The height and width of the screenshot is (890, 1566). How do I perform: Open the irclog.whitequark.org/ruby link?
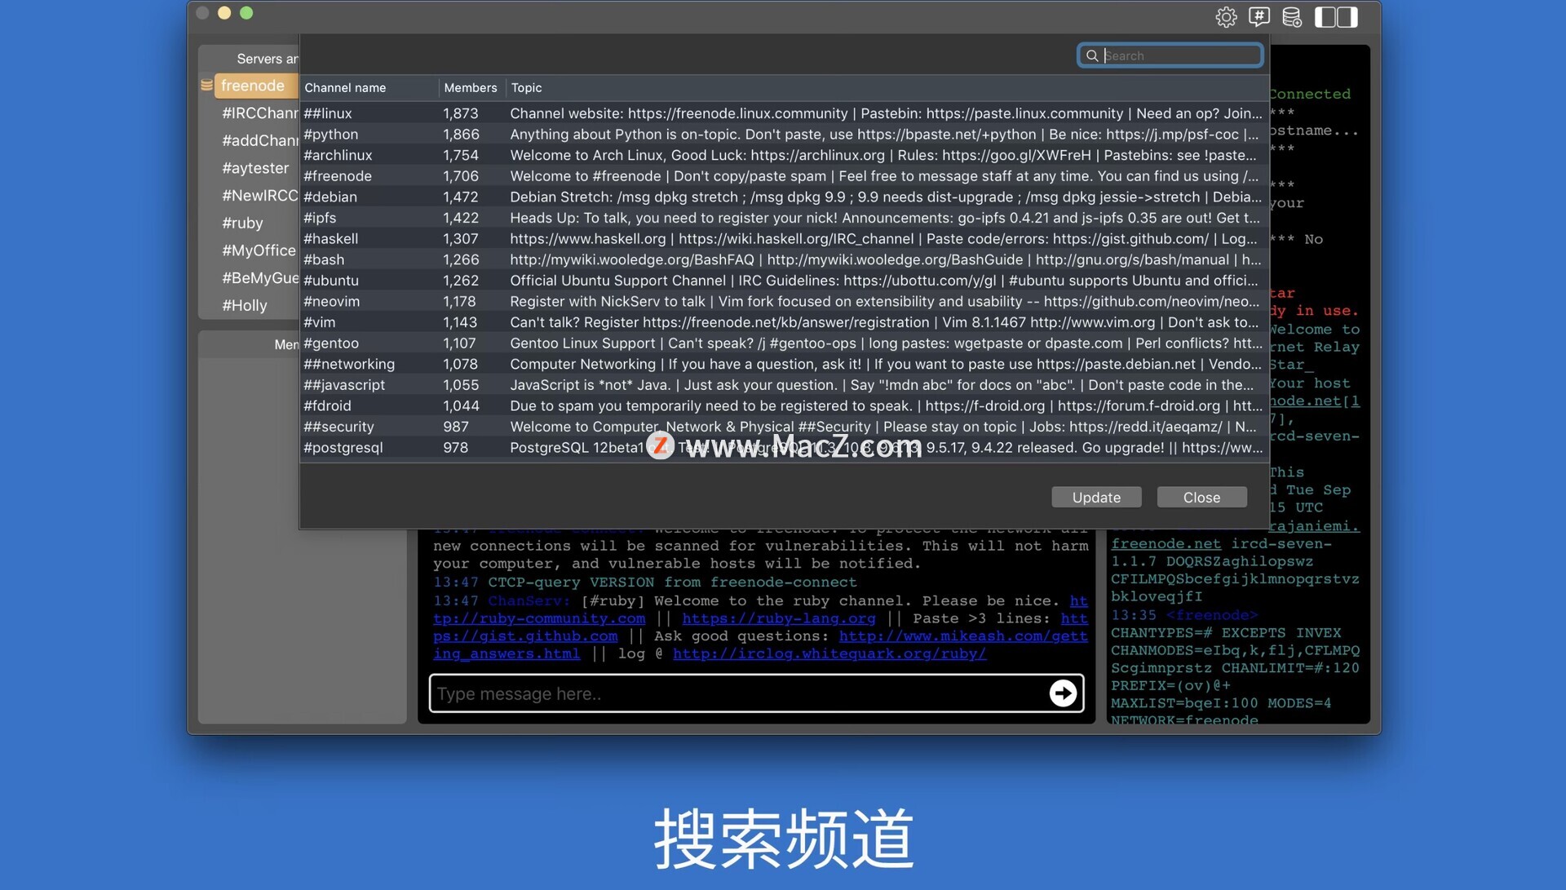coord(829,653)
